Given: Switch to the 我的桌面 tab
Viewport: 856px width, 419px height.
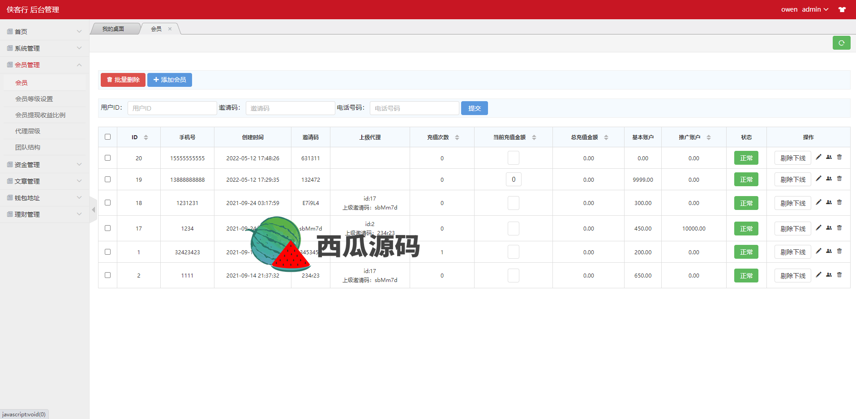Looking at the screenshot, I should click(x=113, y=29).
